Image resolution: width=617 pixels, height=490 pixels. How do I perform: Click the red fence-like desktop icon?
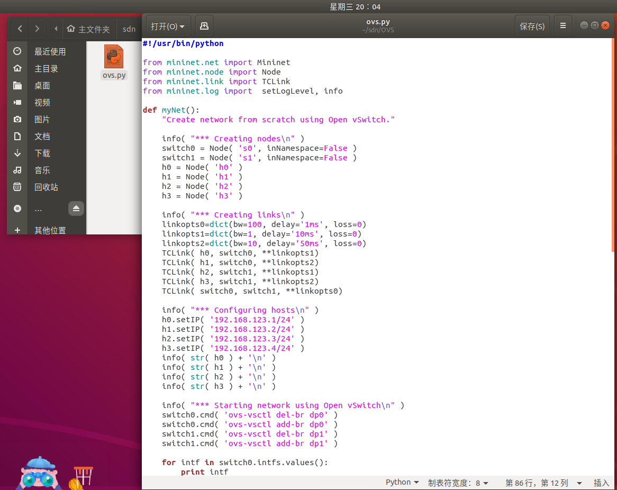point(83,477)
